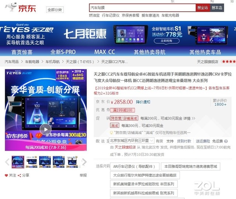Click hot search link 车载充电器

pos(170,15)
